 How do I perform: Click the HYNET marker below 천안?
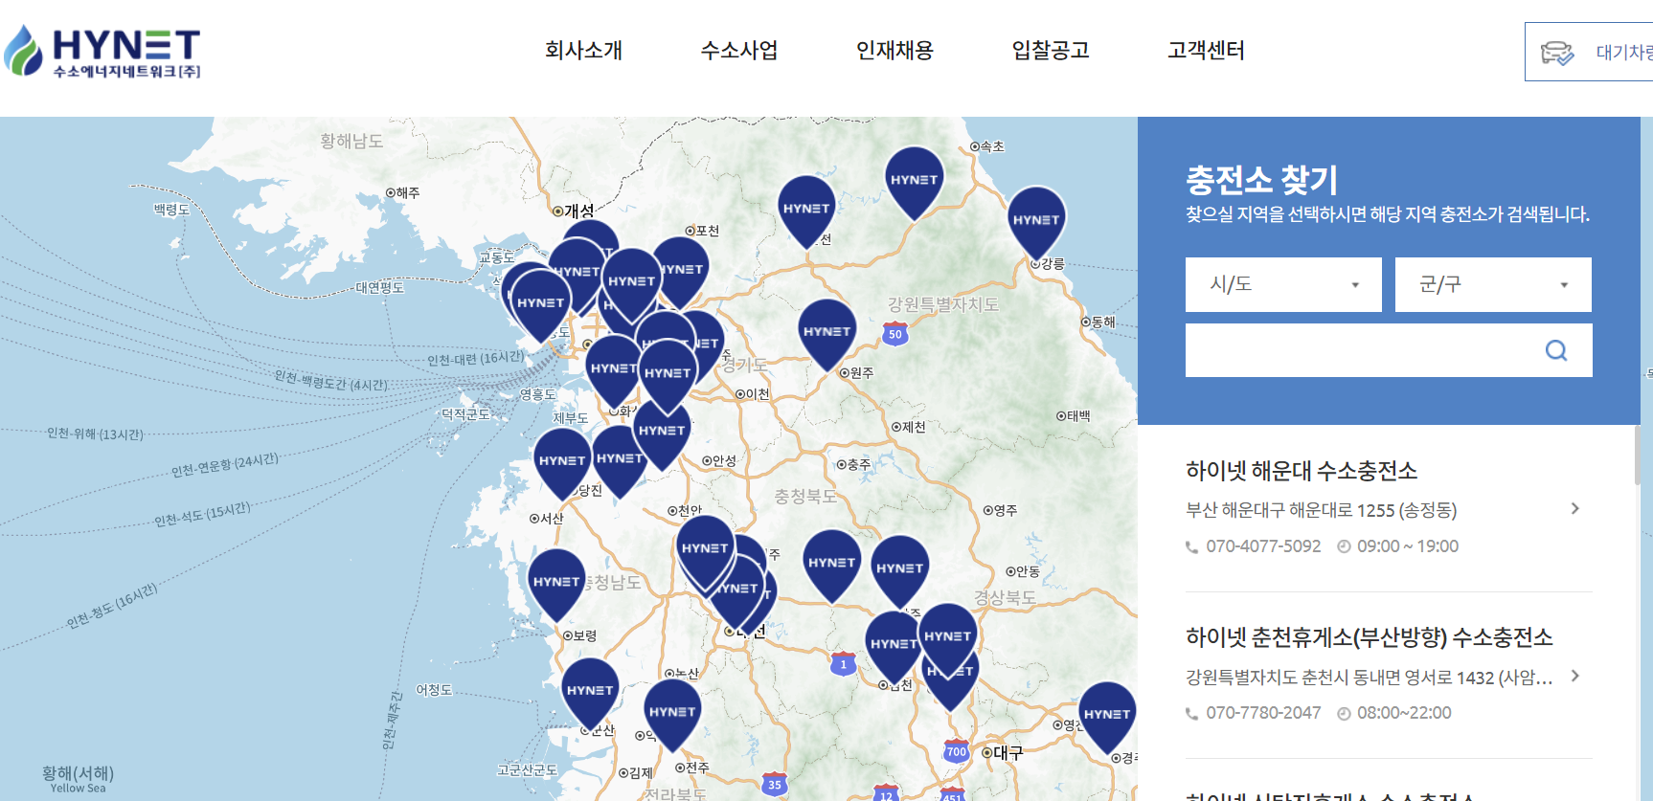(705, 550)
